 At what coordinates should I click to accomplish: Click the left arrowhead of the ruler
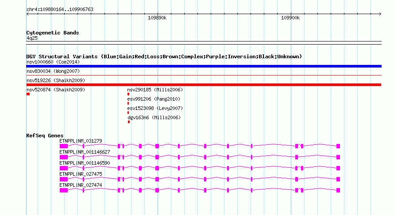pos(27,14)
